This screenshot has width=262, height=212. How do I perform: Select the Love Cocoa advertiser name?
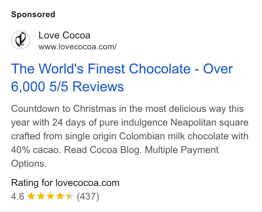tap(65, 35)
